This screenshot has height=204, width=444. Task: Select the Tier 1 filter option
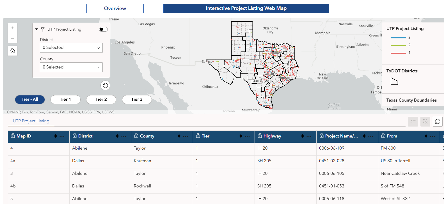[x=65, y=99]
